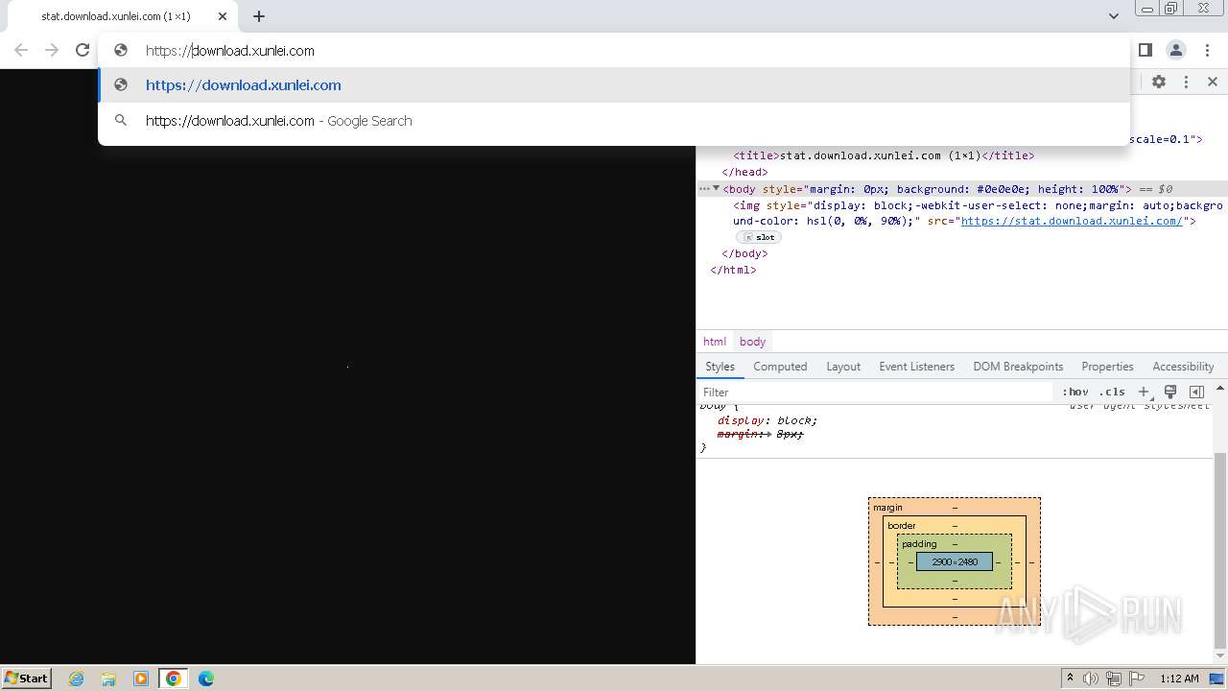This screenshot has height=691, width=1228.
Task: Collapse the body element tree node
Action: (716, 189)
